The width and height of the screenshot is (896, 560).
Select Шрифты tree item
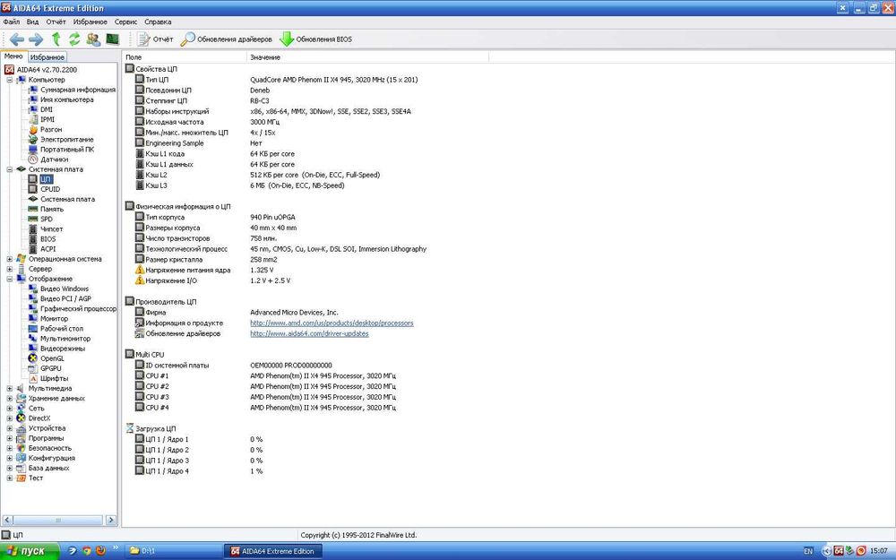tap(55, 378)
